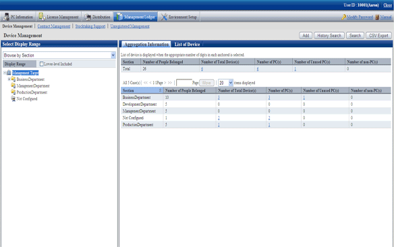
Task: Click the License Management icon
Action: (42, 17)
